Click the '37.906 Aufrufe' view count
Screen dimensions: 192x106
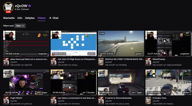click(59, 54)
